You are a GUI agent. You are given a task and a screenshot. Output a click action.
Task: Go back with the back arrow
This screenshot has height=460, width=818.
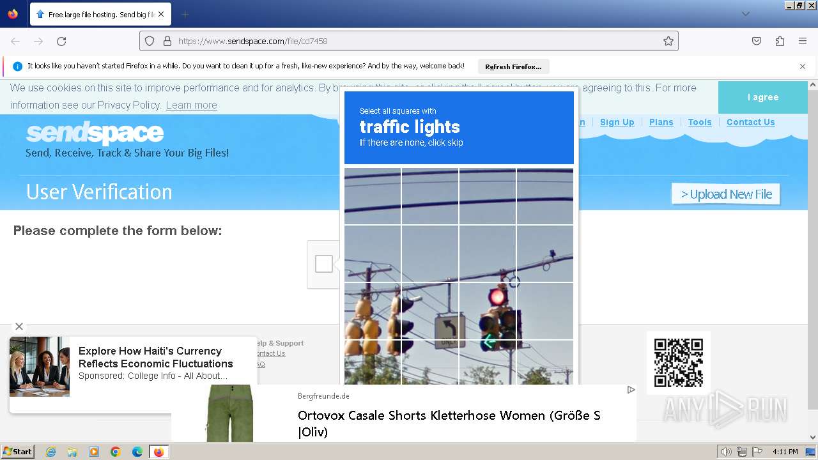coord(15,41)
